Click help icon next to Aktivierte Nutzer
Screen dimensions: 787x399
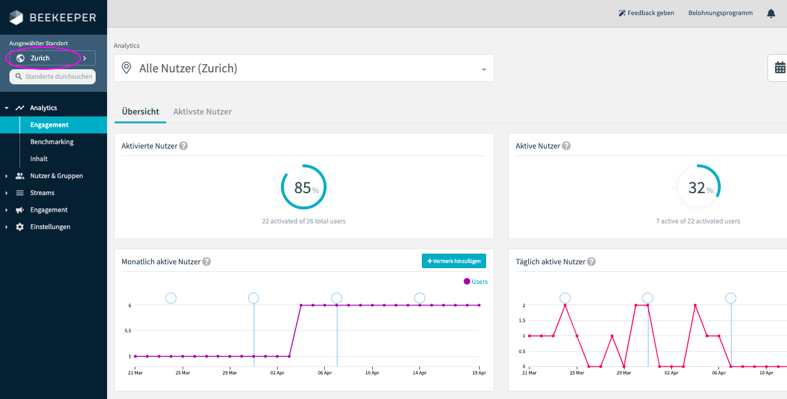click(x=183, y=146)
